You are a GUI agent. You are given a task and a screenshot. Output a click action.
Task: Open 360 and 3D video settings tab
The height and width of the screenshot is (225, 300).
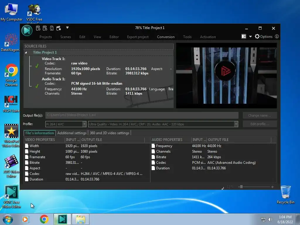click(x=110, y=133)
